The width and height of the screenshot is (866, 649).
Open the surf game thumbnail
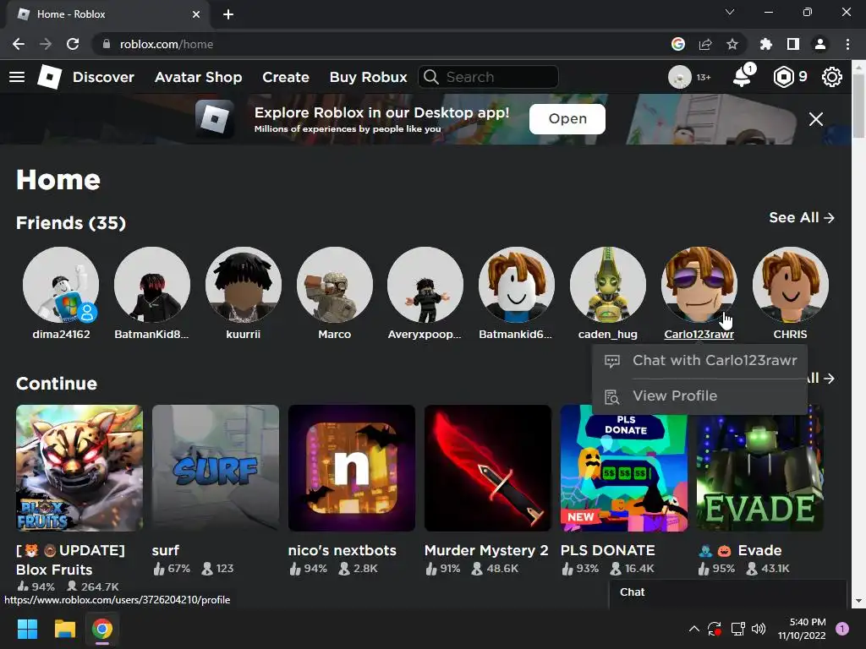pos(216,468)
